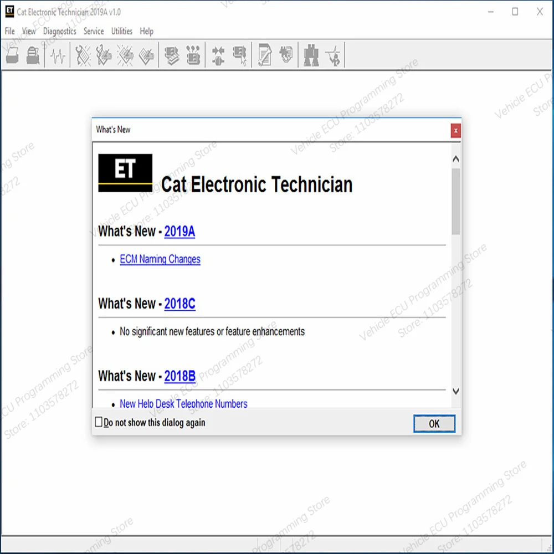Click the Select ECM cursor icon
This screenshot has height=554, width=554.
pos(239,55)
